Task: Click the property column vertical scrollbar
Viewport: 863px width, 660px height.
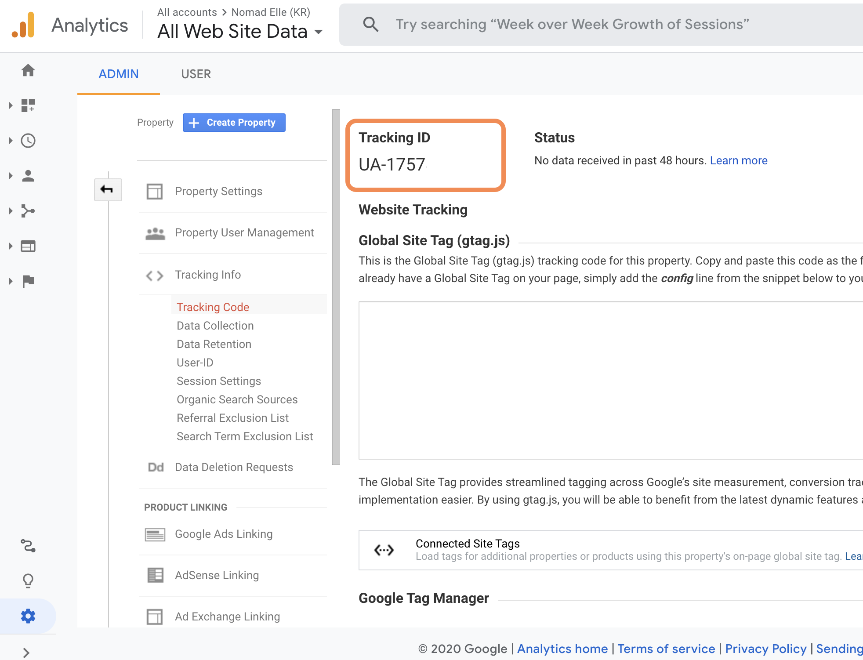Action: tap(336, 287)
